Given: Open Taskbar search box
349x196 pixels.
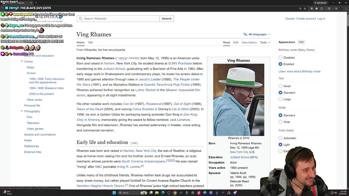Looking at the screenshot, I should [x=133, y=193].
